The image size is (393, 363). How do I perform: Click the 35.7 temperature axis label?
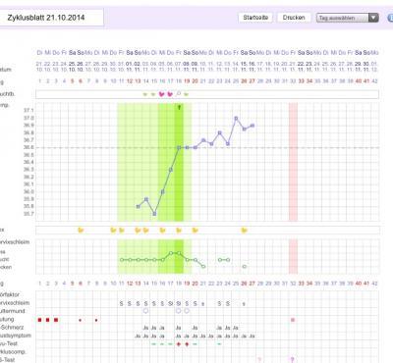pyautogui.click(x=28, y=214)
